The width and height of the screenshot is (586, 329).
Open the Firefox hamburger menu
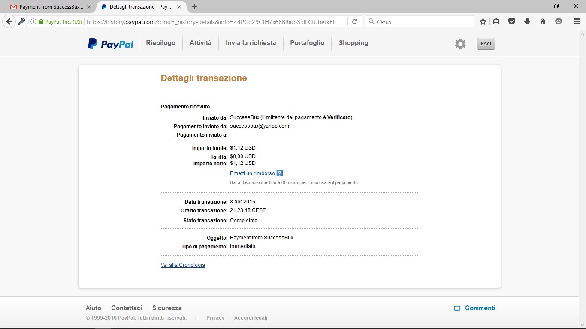[x=577, y=21]
